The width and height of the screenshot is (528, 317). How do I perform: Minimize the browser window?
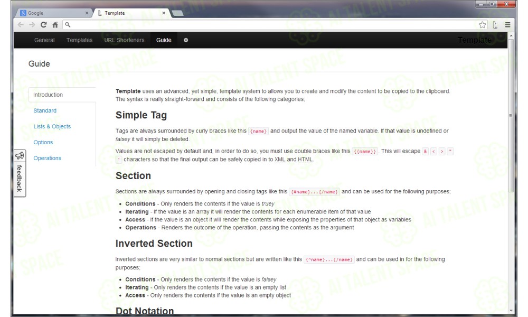tap(481, 4)
